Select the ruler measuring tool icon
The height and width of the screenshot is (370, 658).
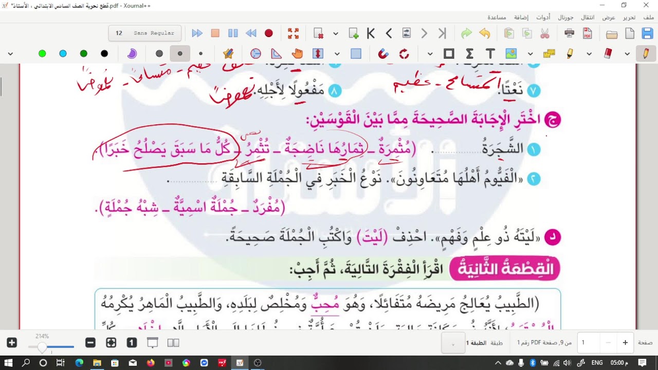pos(549,53)
